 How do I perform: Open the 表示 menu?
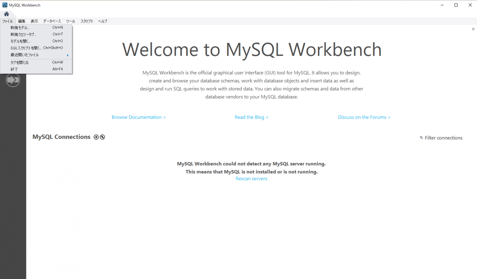34,21
